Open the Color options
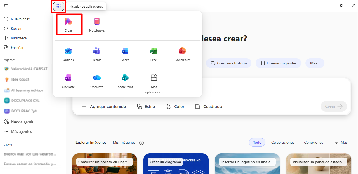 [x=175, y=106]
